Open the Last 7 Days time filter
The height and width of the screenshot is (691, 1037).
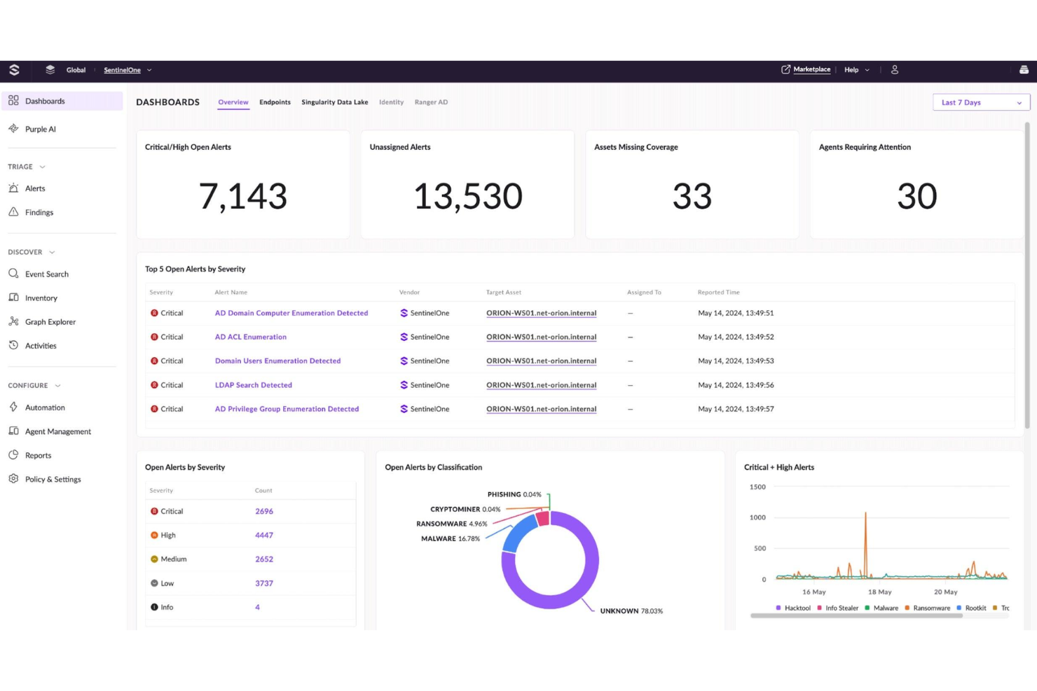tap(980, 102)
